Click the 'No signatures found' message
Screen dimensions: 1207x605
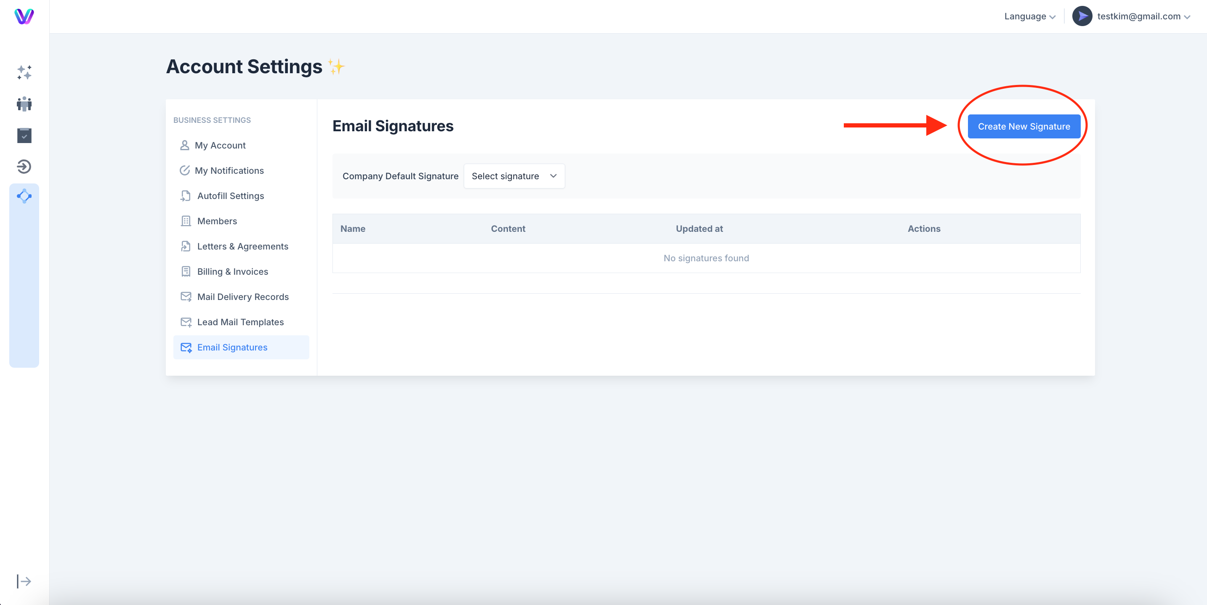coord(706,258)
